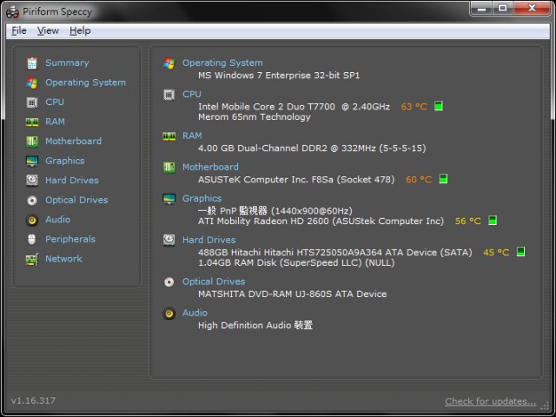Viewport: 556px width, 417px height.
Task: Click the green temperature indicator next to 45 °C
Action: (x=520, y=251)
